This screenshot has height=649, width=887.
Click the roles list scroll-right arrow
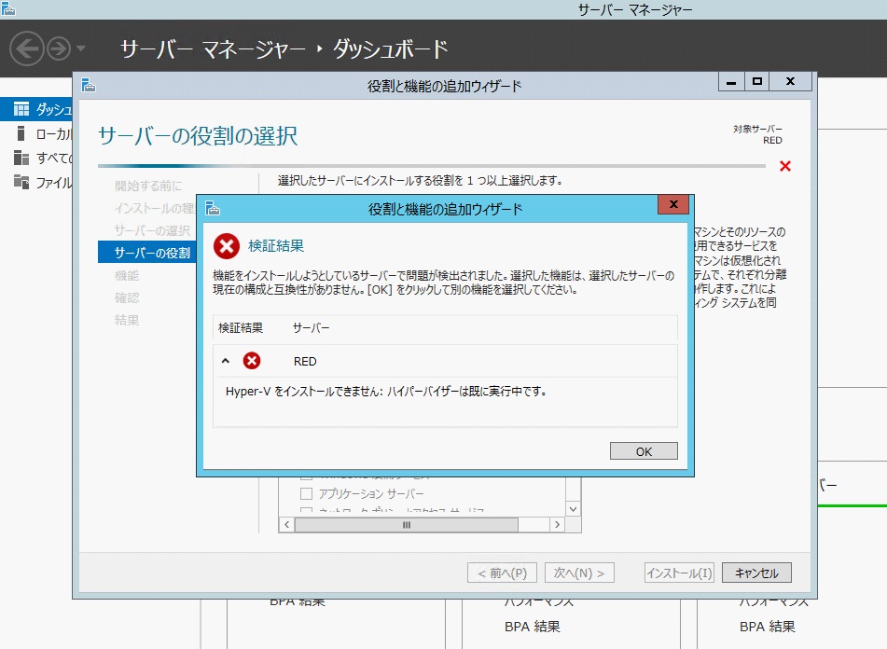557,525
